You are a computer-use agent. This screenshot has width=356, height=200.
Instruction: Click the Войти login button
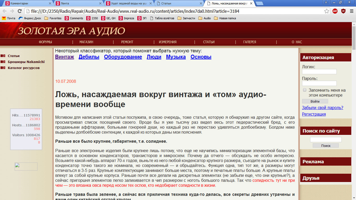click(315, 101)
